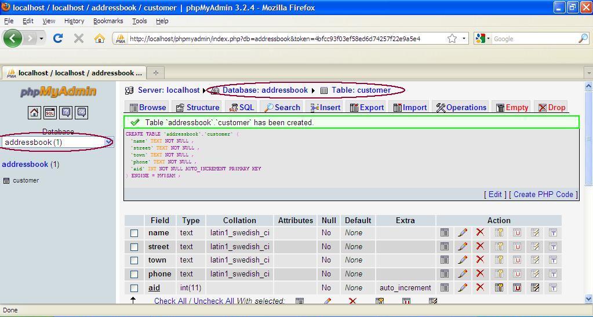
Task: Edit the street field with pencil icon
Action: (463, 247)
